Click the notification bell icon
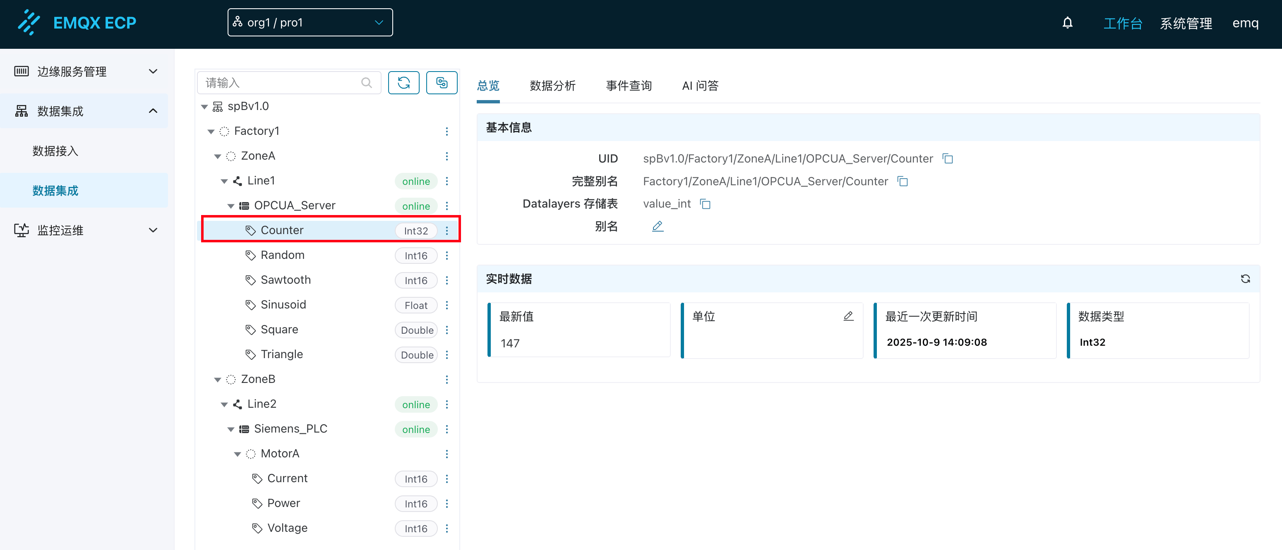 (1067, 23)
